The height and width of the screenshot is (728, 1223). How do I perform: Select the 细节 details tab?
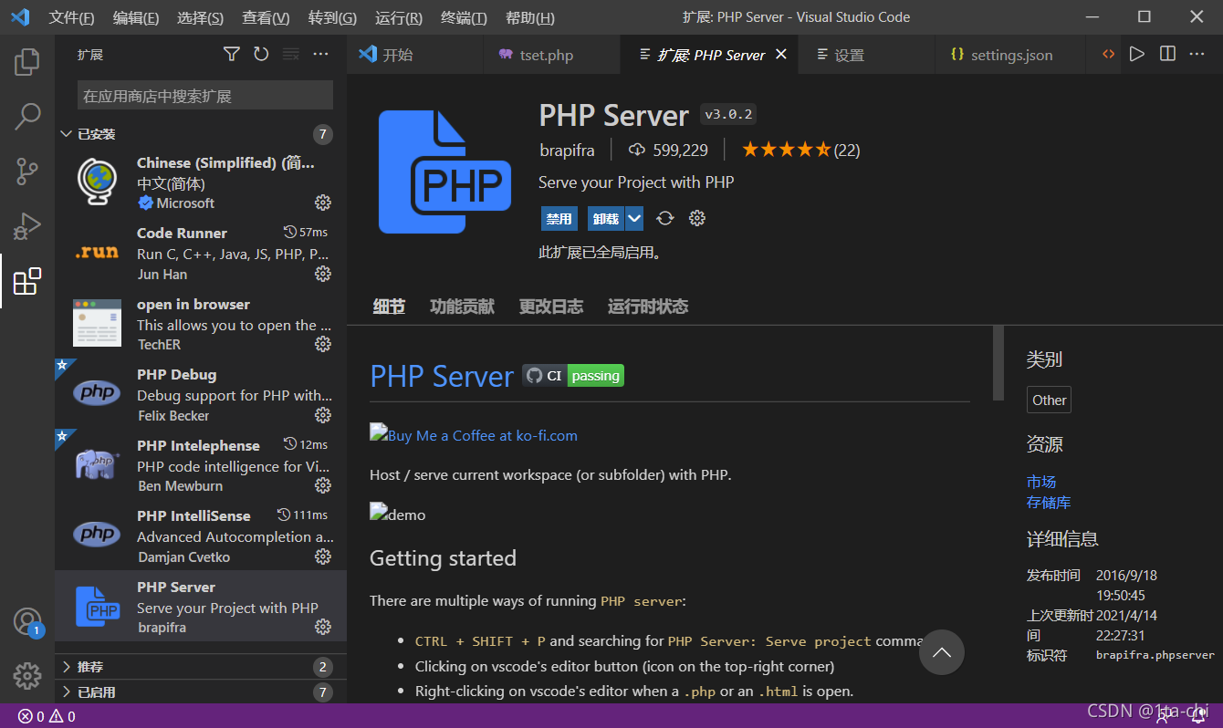[389, 307]
